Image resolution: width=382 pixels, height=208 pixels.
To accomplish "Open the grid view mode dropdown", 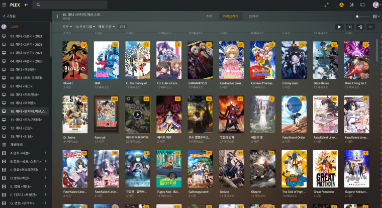I will pos(376,16).
